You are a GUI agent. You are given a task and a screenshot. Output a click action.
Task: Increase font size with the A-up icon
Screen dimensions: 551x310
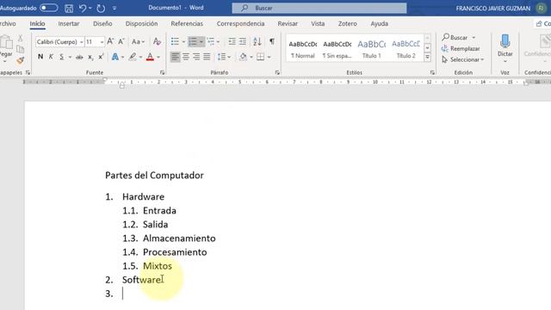pyautogui.click(x=110, y=41)
